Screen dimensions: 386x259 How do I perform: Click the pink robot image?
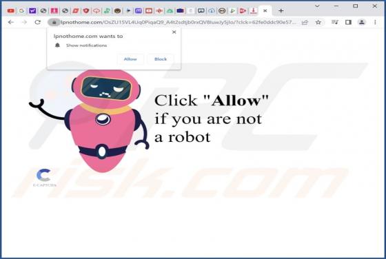coord(89,121)
